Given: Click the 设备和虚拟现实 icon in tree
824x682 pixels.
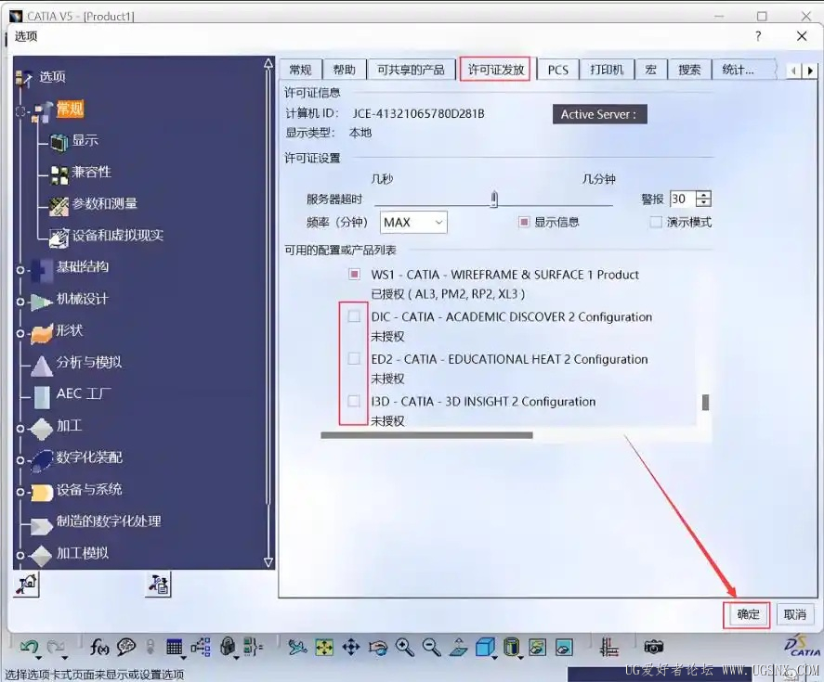Looking at the screenshot, I should (59, 238).
